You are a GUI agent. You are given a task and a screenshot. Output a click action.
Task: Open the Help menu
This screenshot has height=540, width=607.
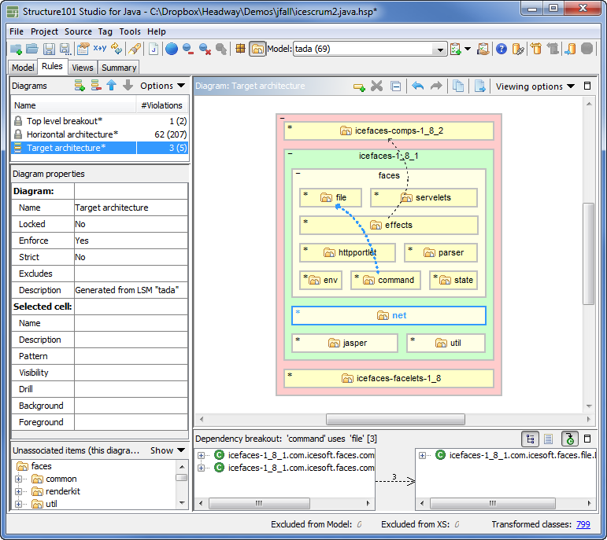coord(157,31)
